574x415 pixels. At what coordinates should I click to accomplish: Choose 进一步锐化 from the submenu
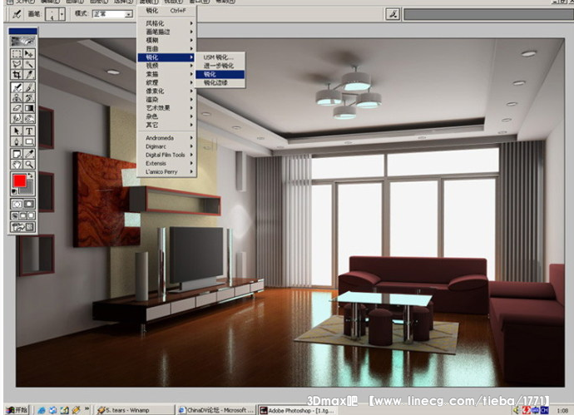220,66
